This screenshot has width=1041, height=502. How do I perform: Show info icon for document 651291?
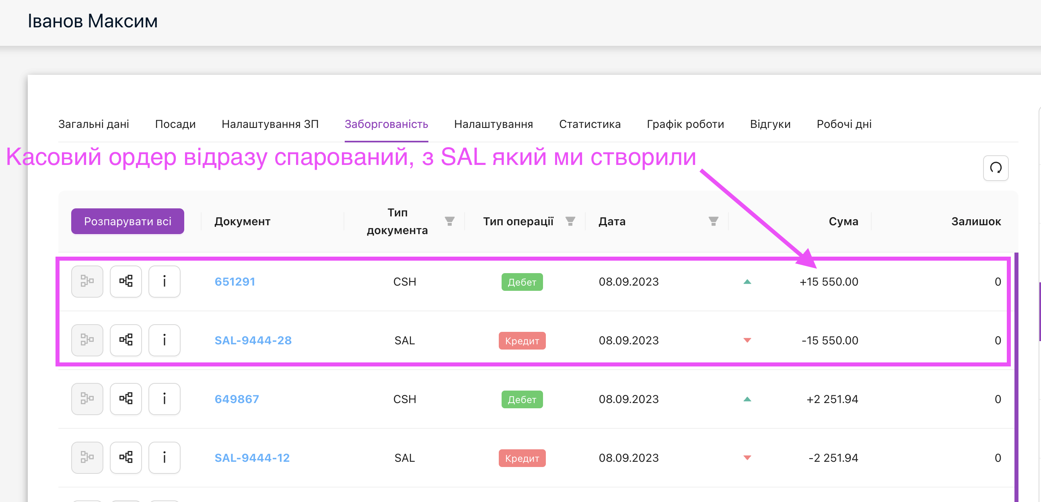164,281
